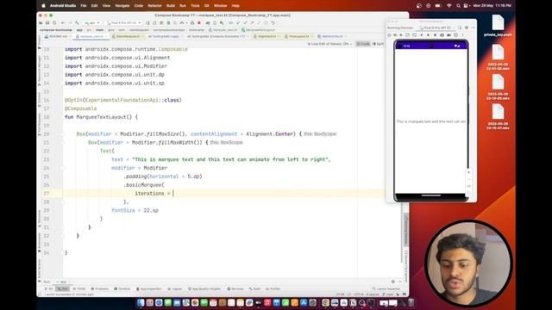Open the File menu
552x310 pixels.
(x=84, y=6)
